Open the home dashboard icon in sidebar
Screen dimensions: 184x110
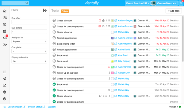tap(5, 11)
